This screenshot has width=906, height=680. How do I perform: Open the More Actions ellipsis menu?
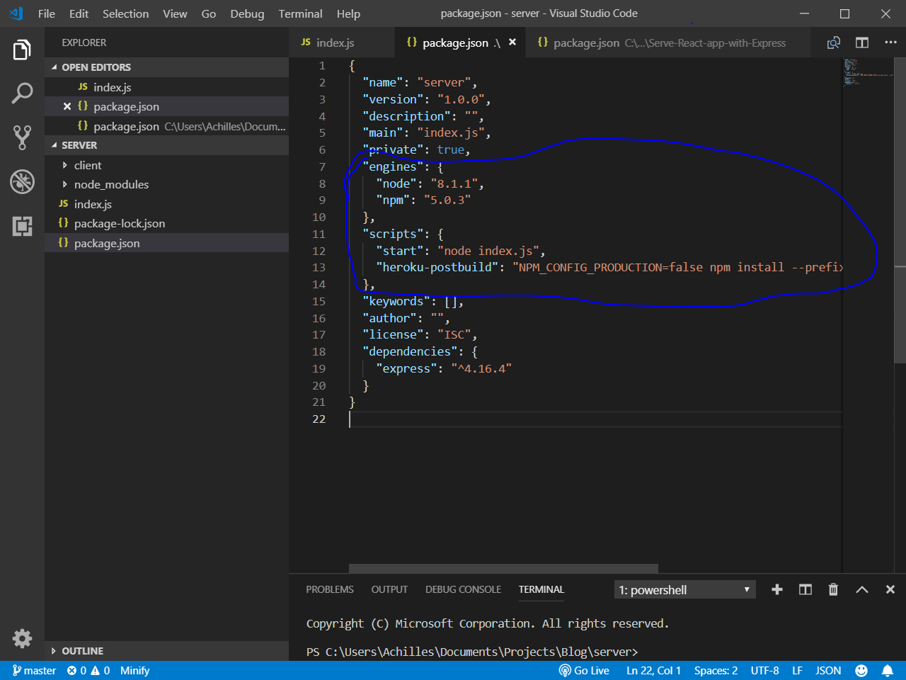pyautogui.click(x=890, y=42)
